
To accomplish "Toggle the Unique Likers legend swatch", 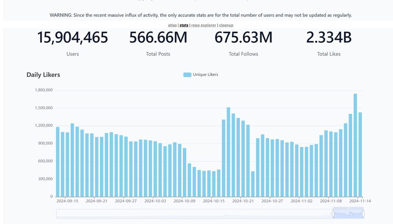I will (187, 75).
